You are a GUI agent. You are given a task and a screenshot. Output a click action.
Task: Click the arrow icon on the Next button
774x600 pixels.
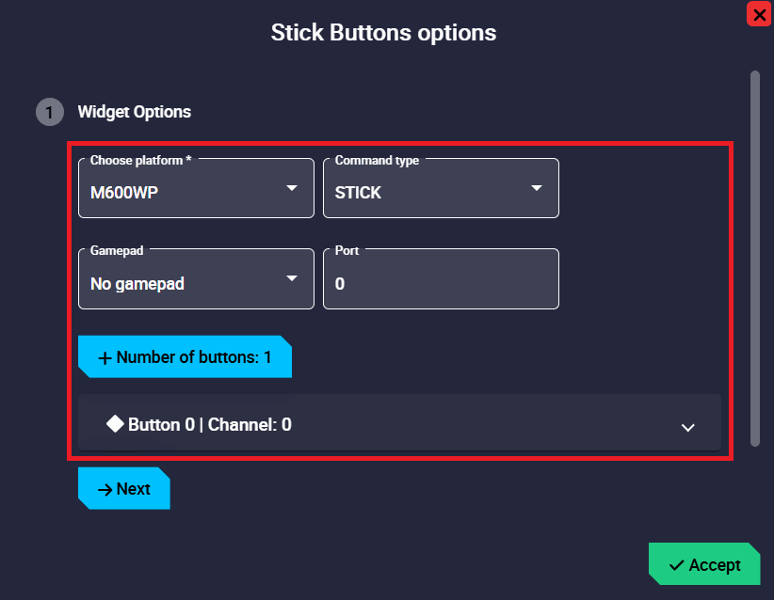pos(105,490)
